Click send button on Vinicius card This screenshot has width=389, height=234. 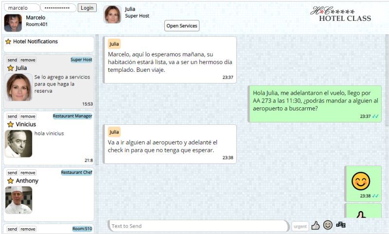point(12,117)
